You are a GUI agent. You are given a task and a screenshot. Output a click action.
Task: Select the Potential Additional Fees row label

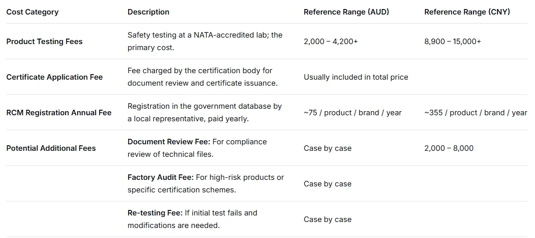[x=51, y=148]
